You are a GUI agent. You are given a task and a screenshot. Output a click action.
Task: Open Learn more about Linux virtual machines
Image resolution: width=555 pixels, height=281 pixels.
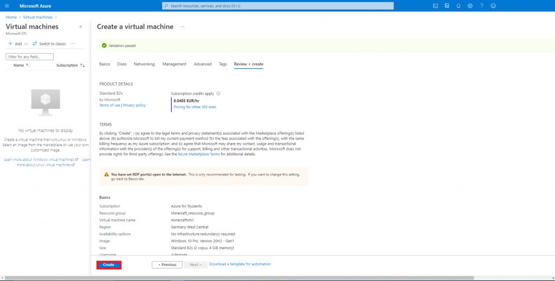tap(46, 165)
